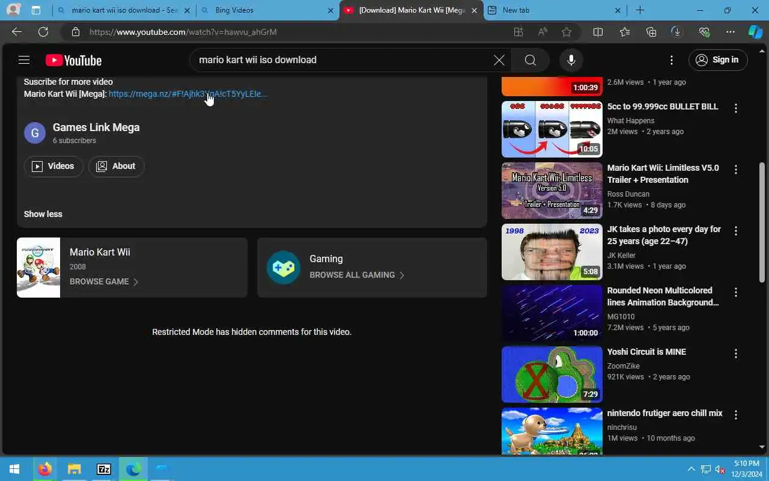Image resolution: width=769 pixels, height=481 pixels.
Task: Activate Read aloud in address bar
Action: tap(543, 32)
